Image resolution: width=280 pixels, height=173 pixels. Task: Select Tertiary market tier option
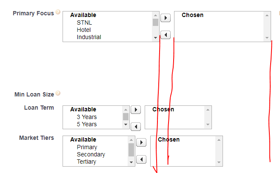coord(86,162)
